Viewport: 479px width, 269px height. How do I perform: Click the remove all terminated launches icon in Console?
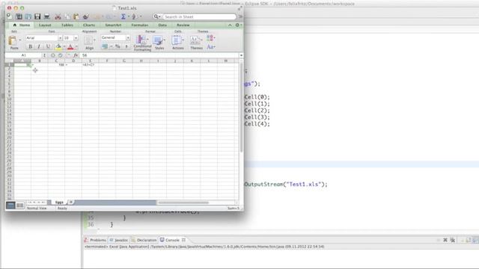[x=452, y=241]
